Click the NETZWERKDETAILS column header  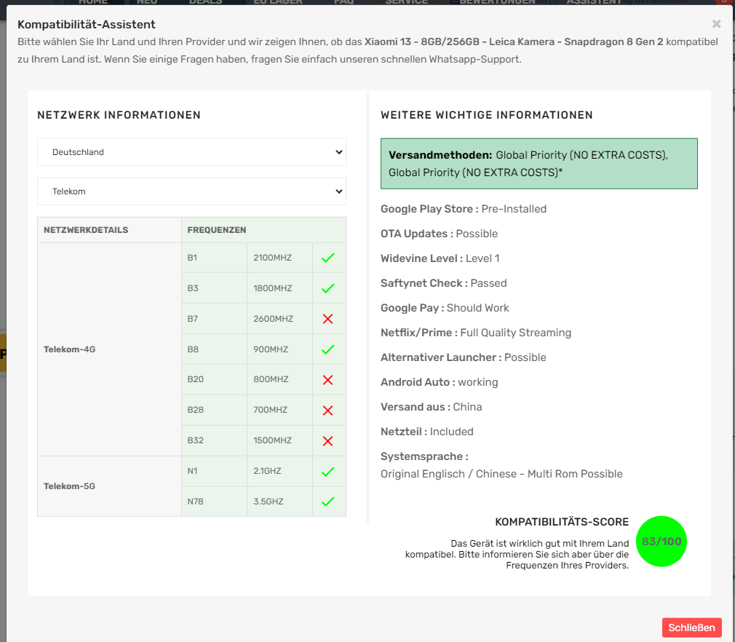coord(86,230)
